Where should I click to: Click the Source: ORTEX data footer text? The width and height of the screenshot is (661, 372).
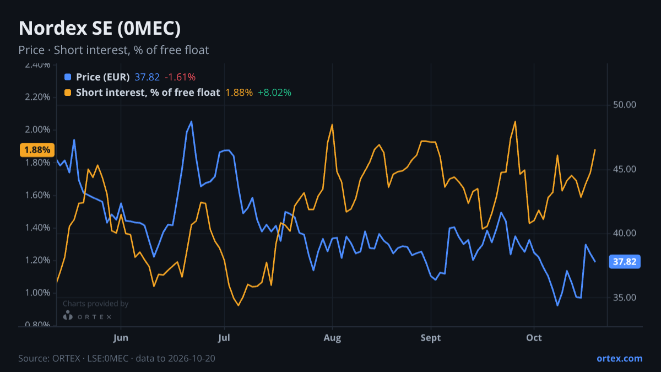point(117,358)
